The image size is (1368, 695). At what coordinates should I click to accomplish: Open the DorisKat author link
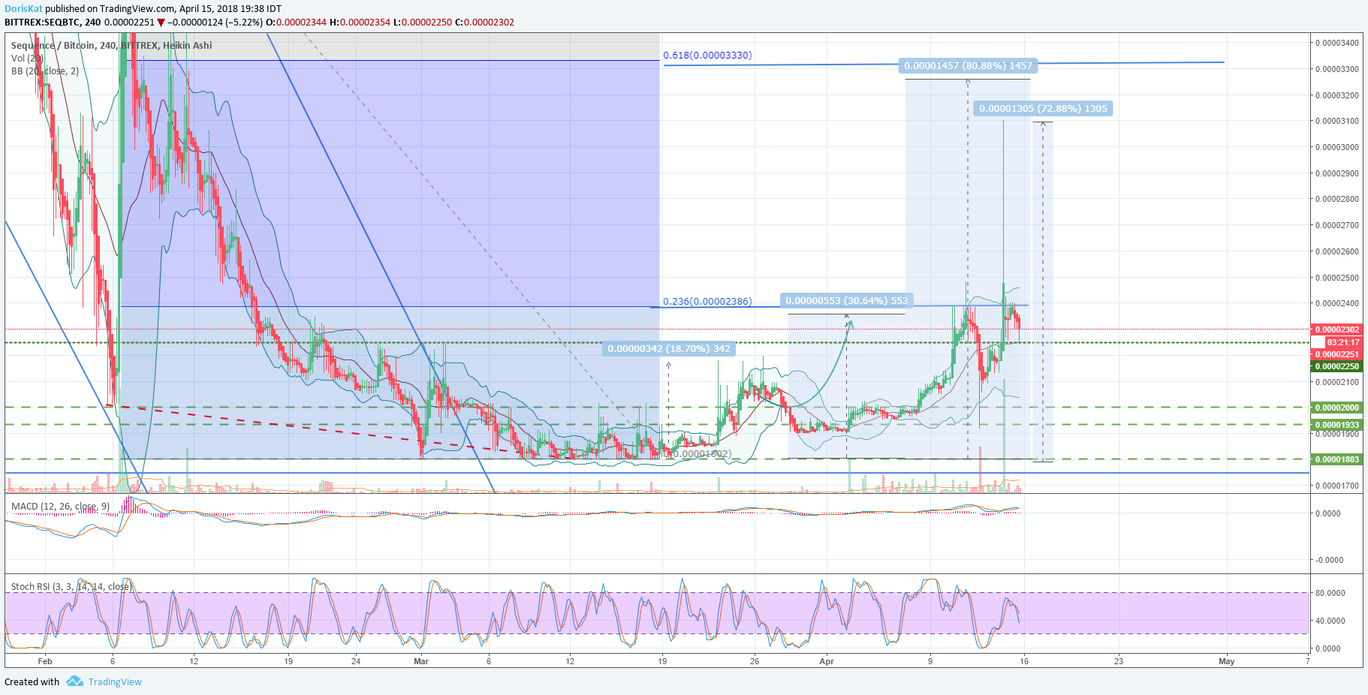coord(23,9)
